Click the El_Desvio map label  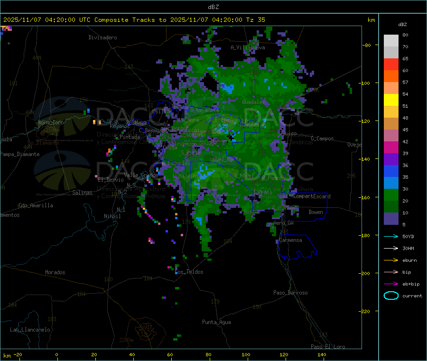click(111, 180)
